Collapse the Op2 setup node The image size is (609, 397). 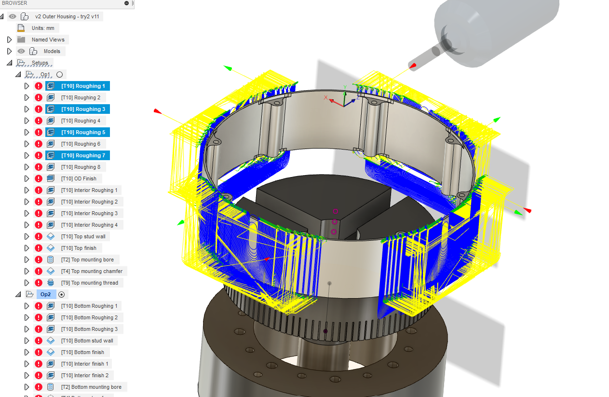18,294
